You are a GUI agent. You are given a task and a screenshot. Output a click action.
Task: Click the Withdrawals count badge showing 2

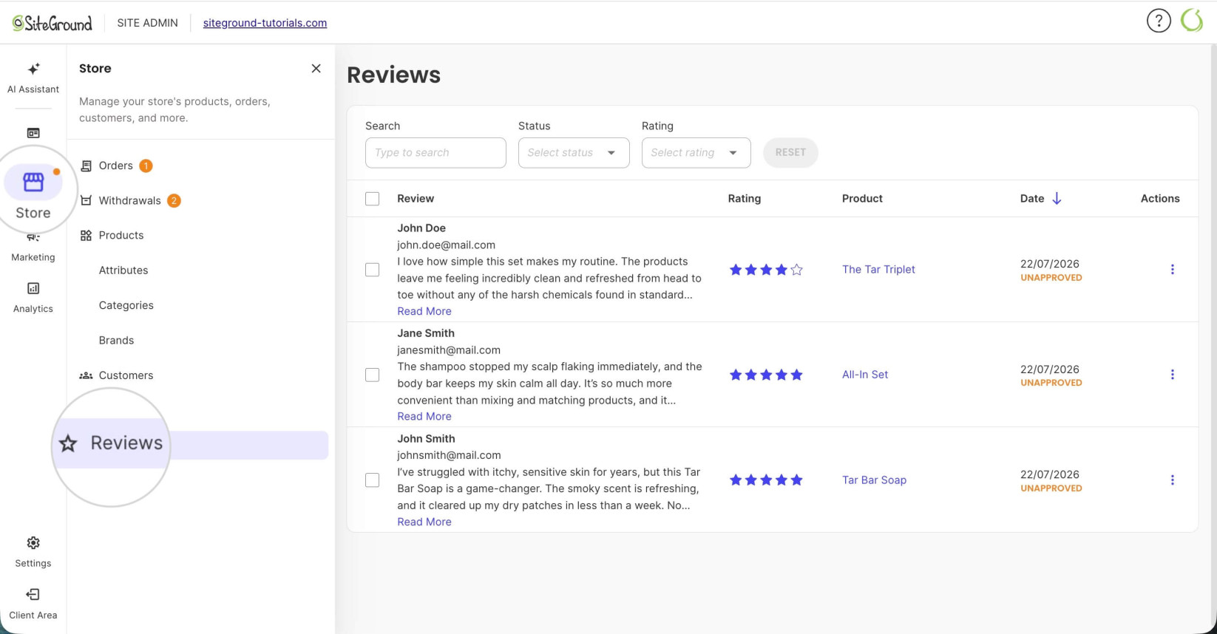(x=174, y=200)
